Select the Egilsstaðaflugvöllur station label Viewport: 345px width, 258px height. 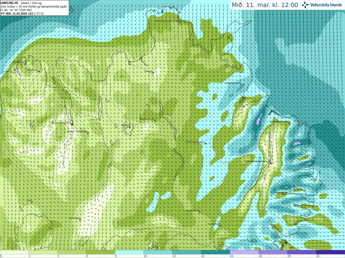click(257, 161)
